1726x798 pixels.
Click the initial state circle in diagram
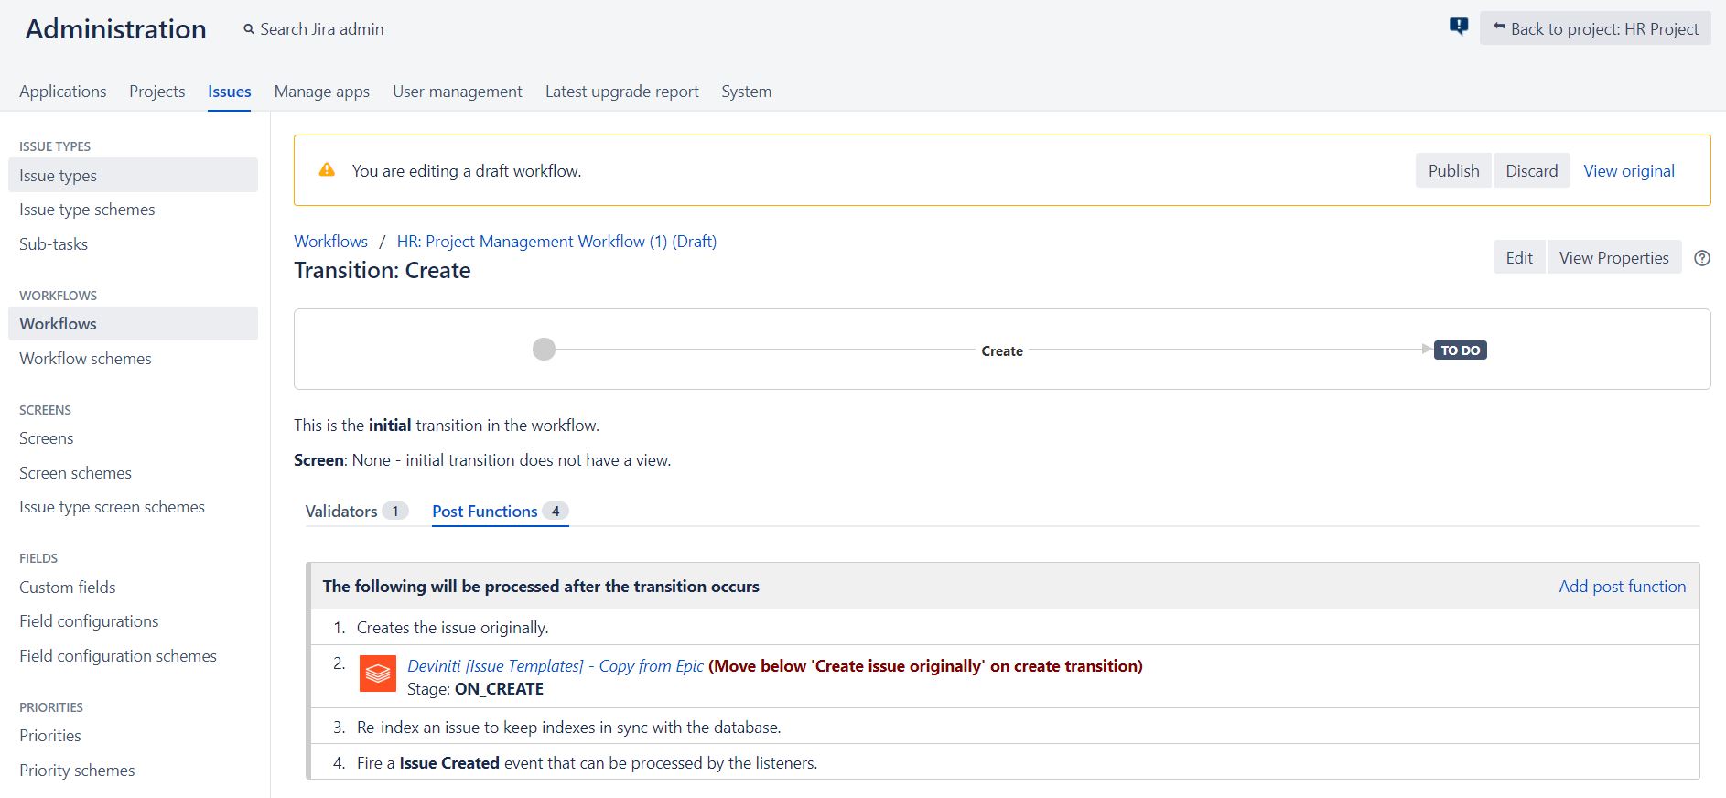tap(544, 350)
